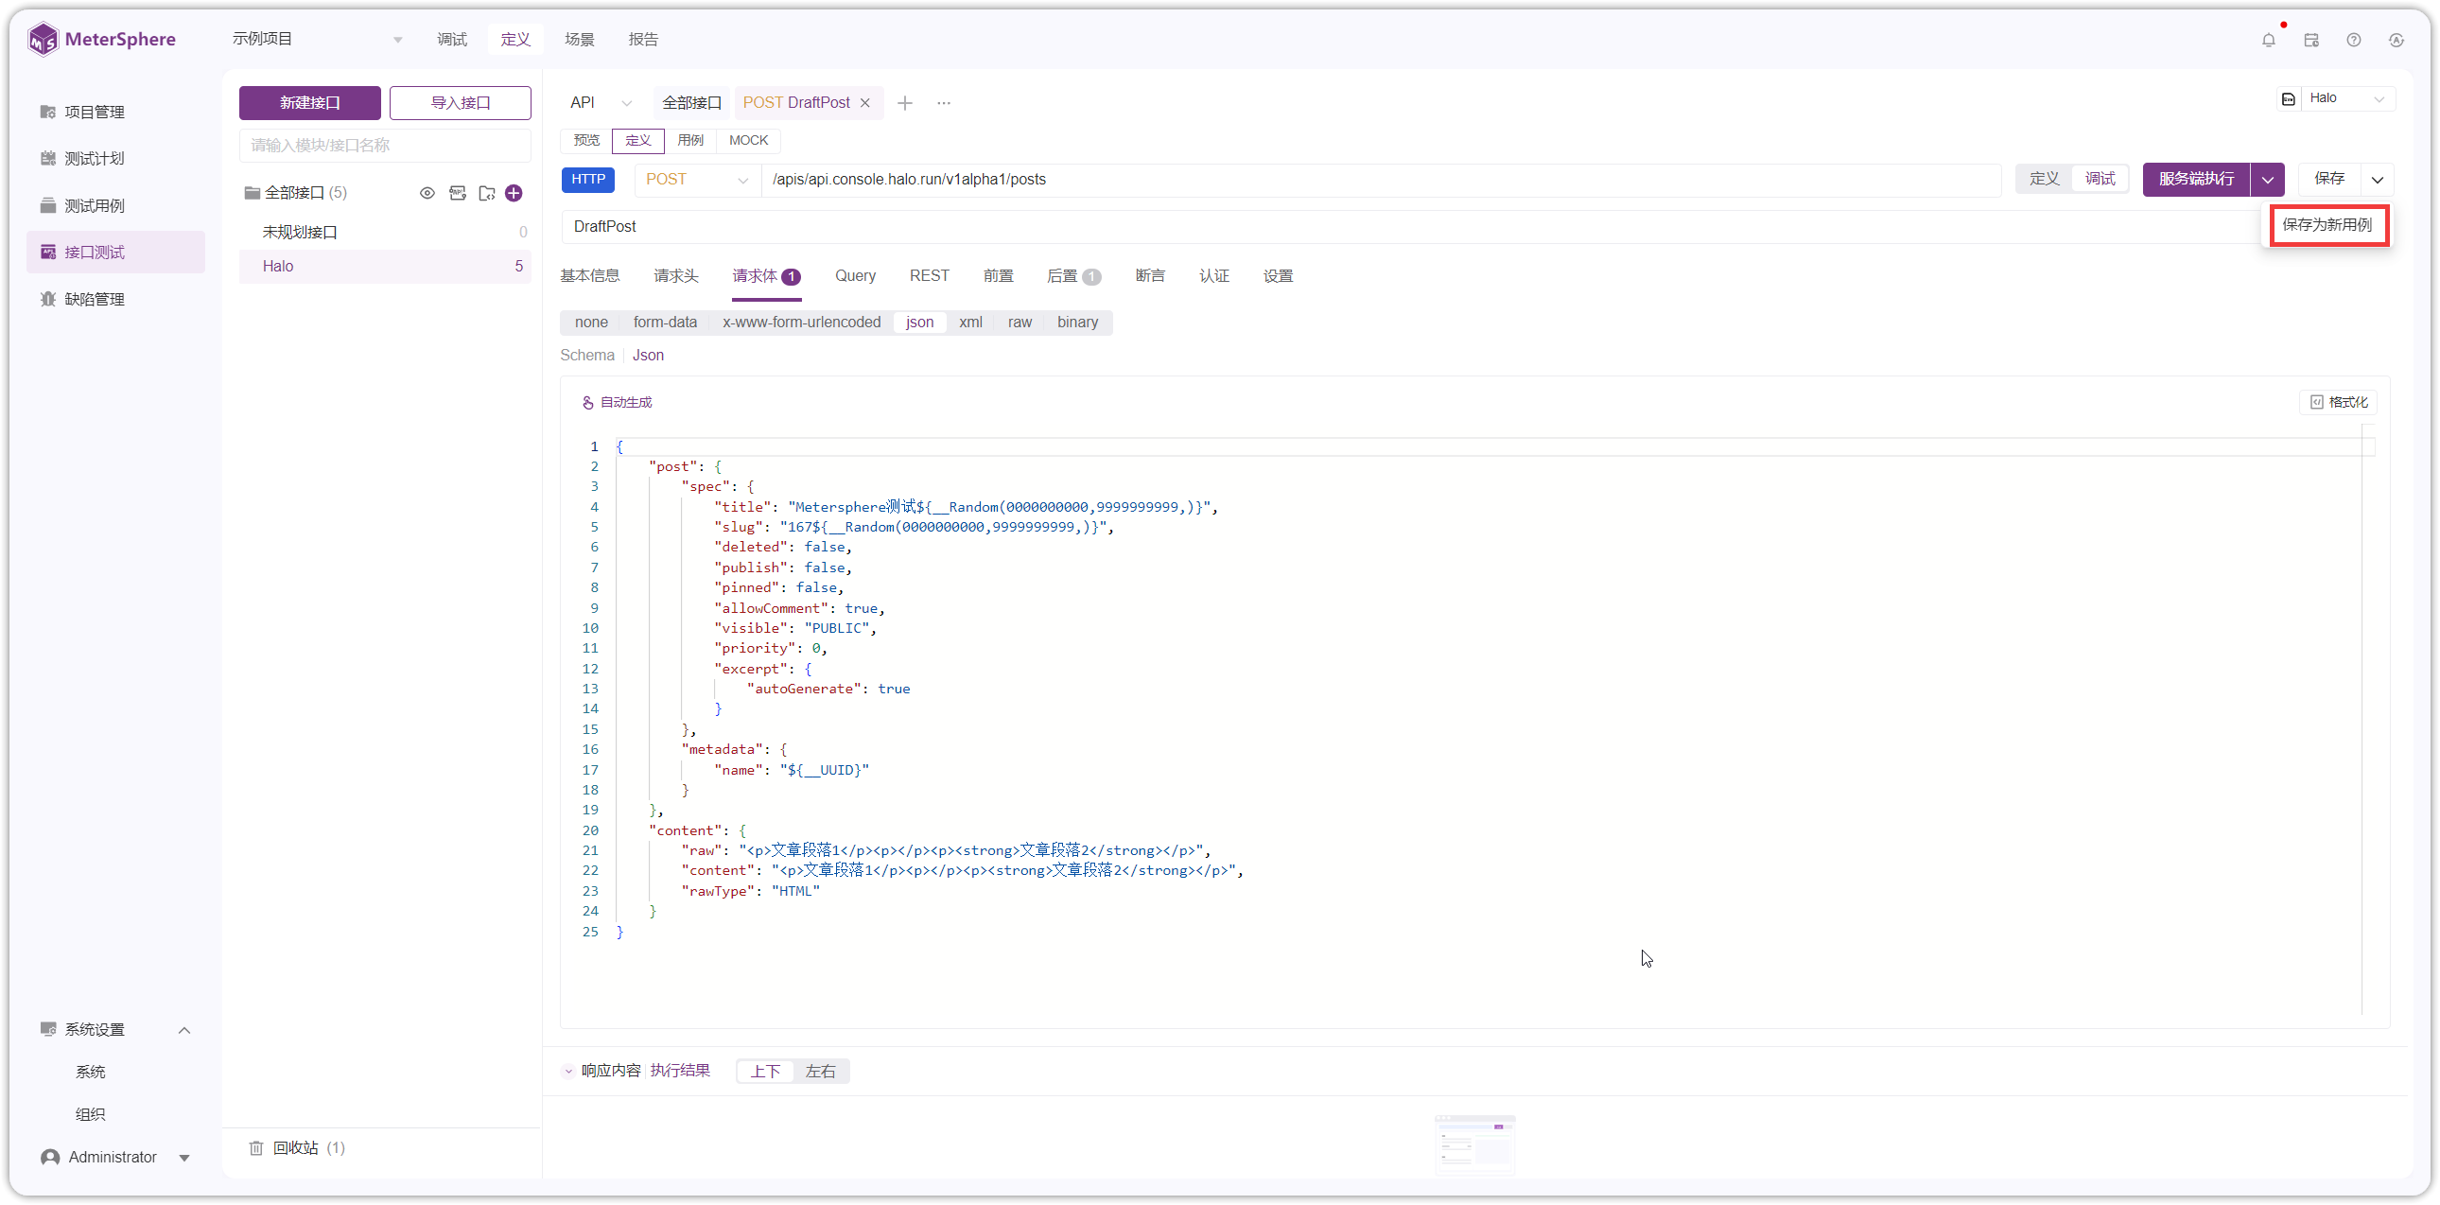Click the 自动生成 auto-generate icon
2440x1205 pixels.
coord(588,403)
